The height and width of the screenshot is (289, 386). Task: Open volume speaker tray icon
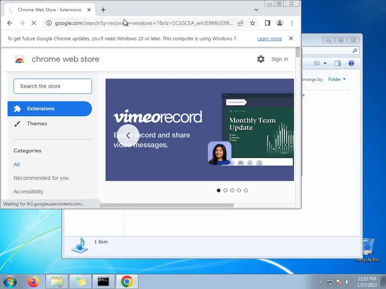[348, 282]
